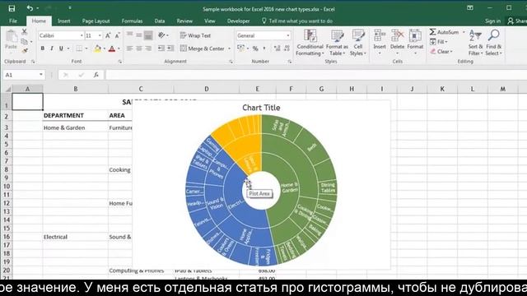Open Cell Styles gallery
Viewport: 527px width, 296px height.
tap(358, 43)
